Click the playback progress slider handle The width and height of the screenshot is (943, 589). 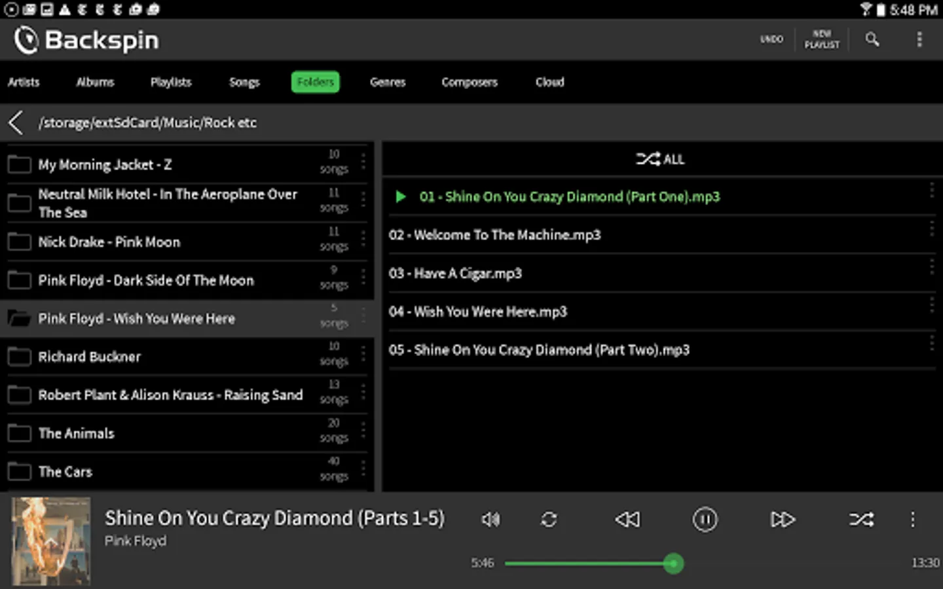click(x=673, y=563)
